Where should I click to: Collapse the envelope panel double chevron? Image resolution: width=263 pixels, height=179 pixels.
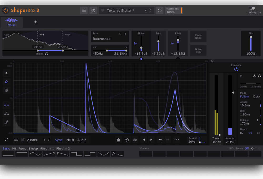tap(212, 61)
